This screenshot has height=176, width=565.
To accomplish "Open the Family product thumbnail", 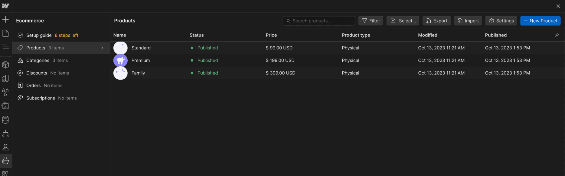I will (x=120, y=73).
